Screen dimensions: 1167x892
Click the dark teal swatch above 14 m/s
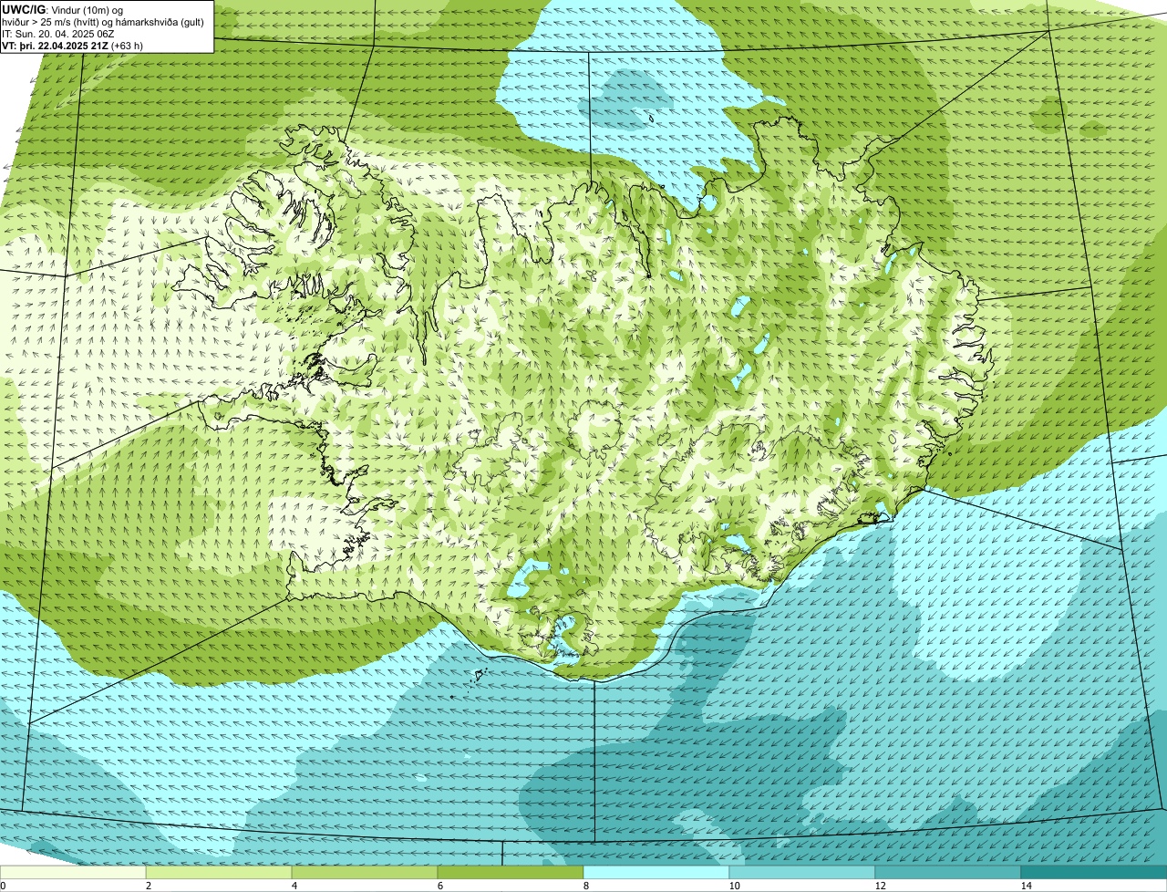[1094, 873]
